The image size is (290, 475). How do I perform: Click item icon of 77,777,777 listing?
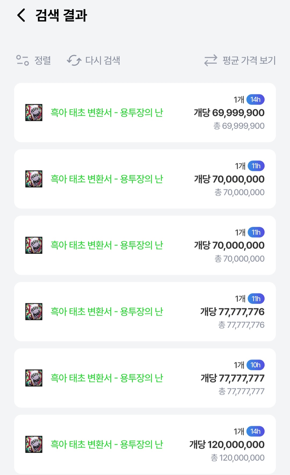pos(34,378)
